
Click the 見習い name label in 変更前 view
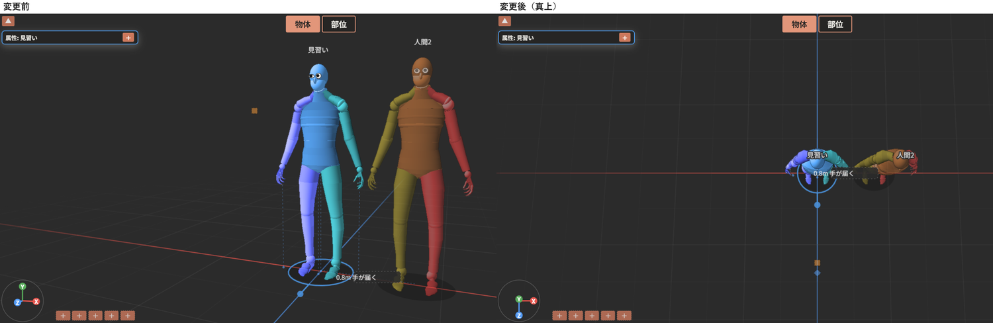[x=318, y=50]
